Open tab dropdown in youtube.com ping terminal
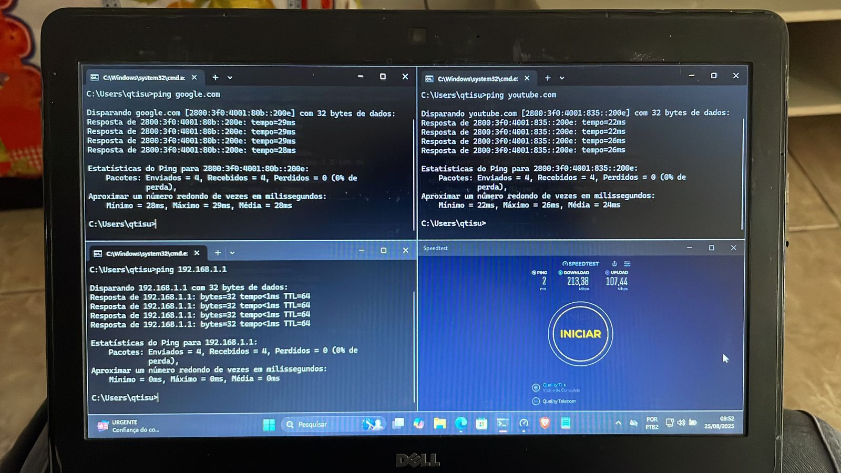The image size is (841, 473). coord(562,78)
